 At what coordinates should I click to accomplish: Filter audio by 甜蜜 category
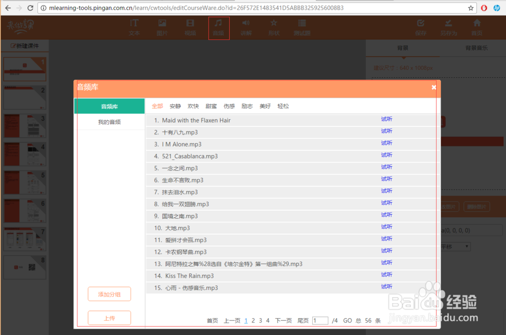coord(211,106)
